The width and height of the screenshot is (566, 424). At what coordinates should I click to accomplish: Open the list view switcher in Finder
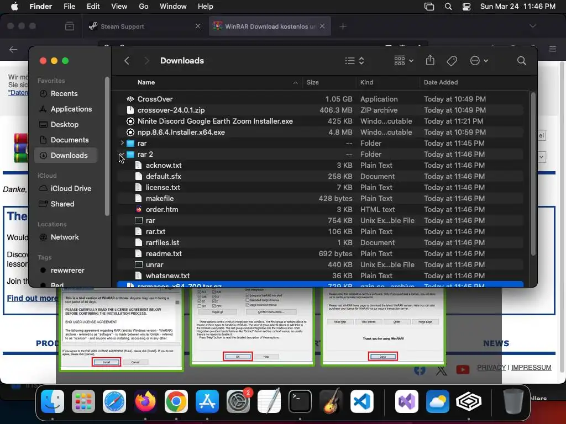(x=354, y=61)
